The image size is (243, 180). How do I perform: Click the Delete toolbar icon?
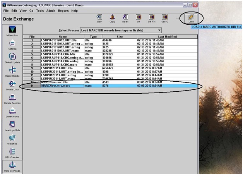[125, 19]
